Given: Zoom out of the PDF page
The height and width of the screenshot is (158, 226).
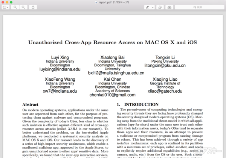Looking at the screenshot, I should point(15,7).
